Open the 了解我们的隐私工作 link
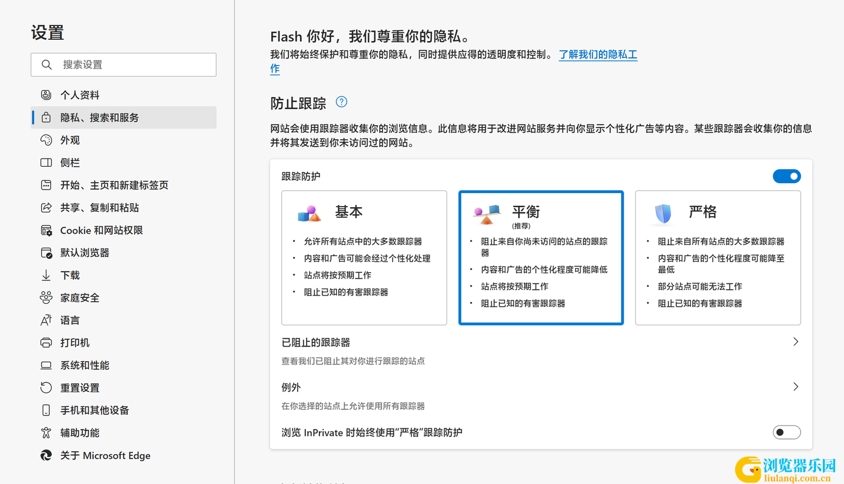This screenshot has height=484, width=844. tap(598, 54)
